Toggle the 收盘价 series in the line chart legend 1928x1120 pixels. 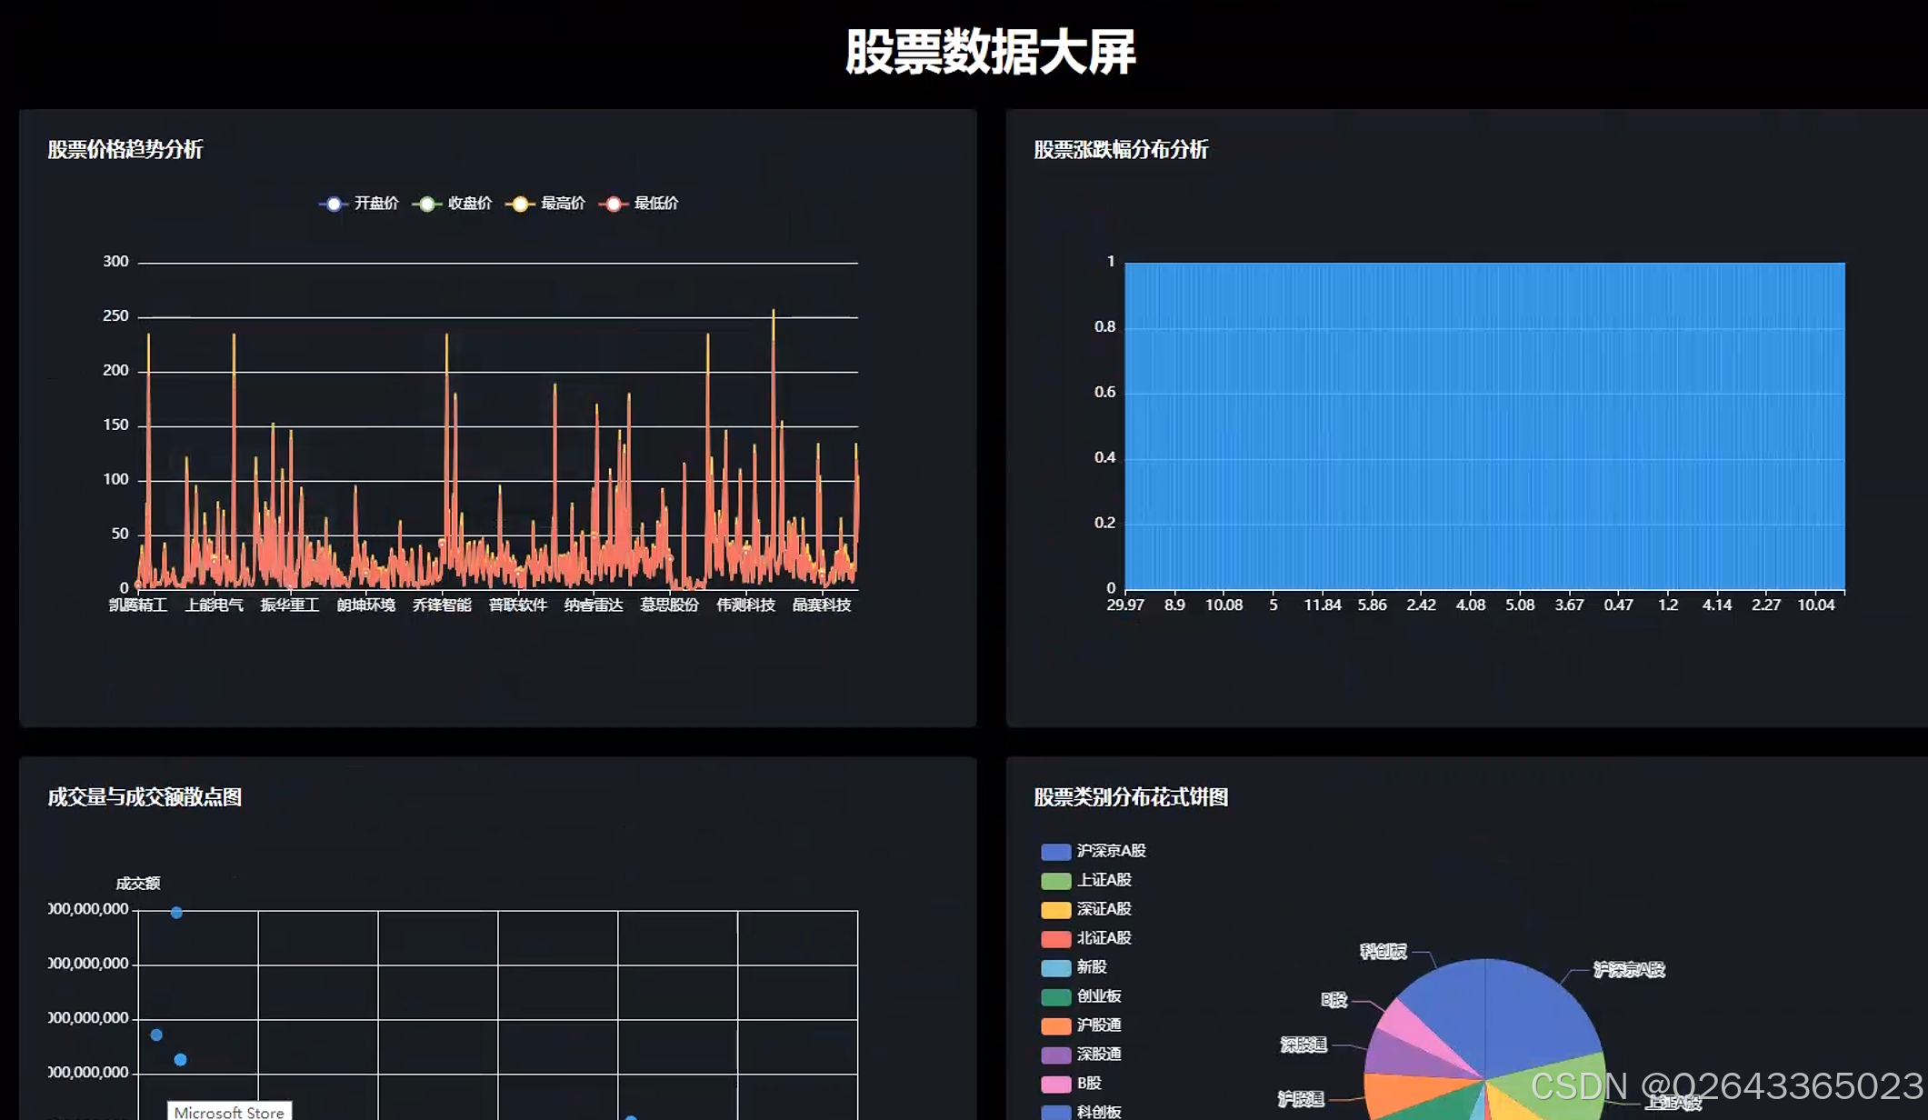point(452,204)
